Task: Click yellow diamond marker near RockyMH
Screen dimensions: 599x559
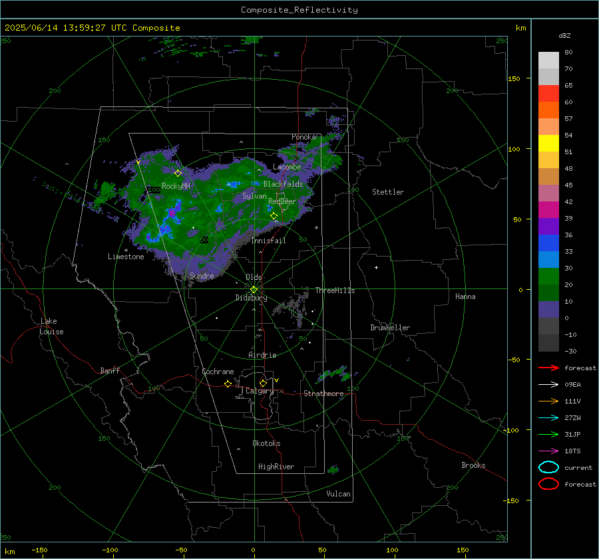Action: [178, 173]
